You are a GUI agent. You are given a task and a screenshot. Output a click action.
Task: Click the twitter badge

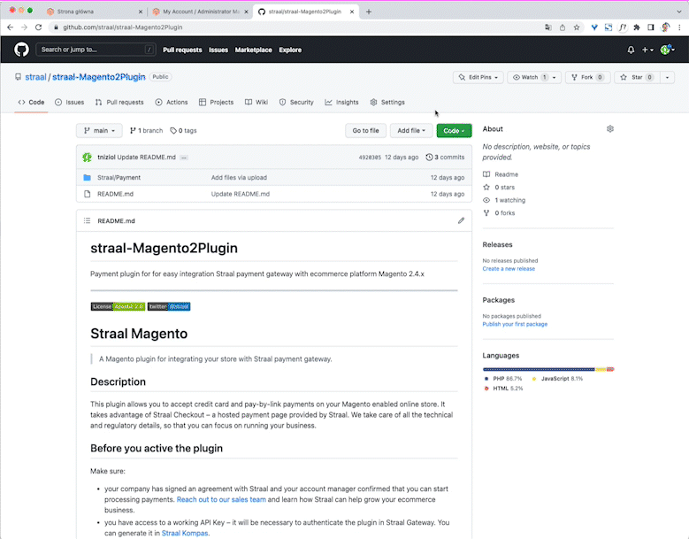coord(169,306)
